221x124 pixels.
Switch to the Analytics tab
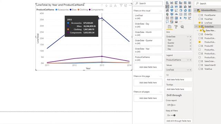tap(182, 27)
